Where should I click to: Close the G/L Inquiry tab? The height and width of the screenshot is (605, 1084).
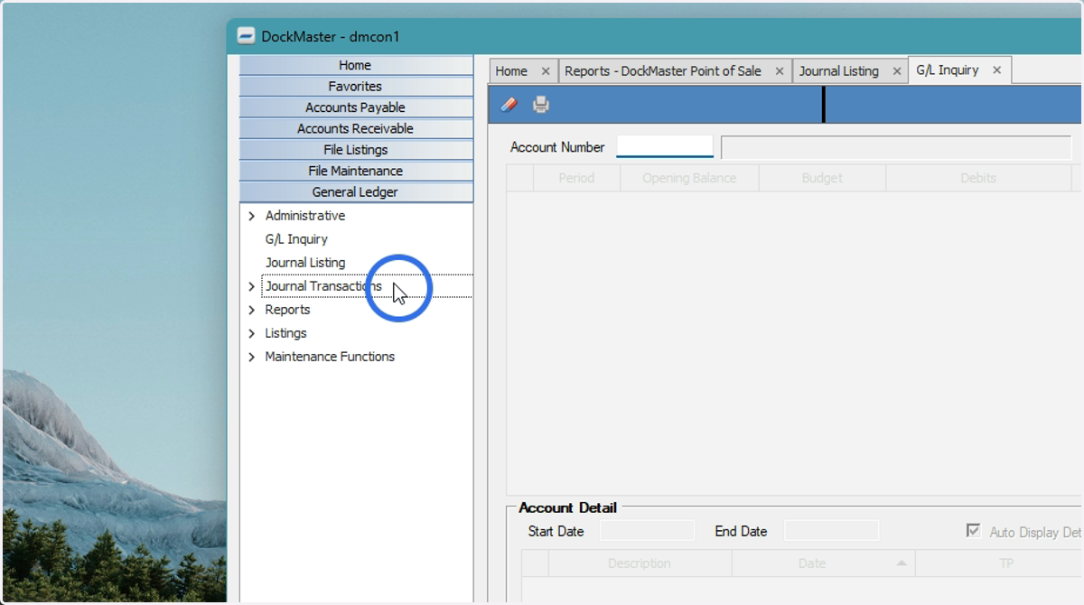tap(997, 70)
